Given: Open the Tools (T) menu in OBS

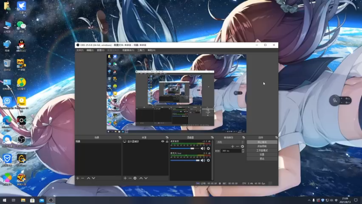Looking at the screenshot, I should click(141, 50).
